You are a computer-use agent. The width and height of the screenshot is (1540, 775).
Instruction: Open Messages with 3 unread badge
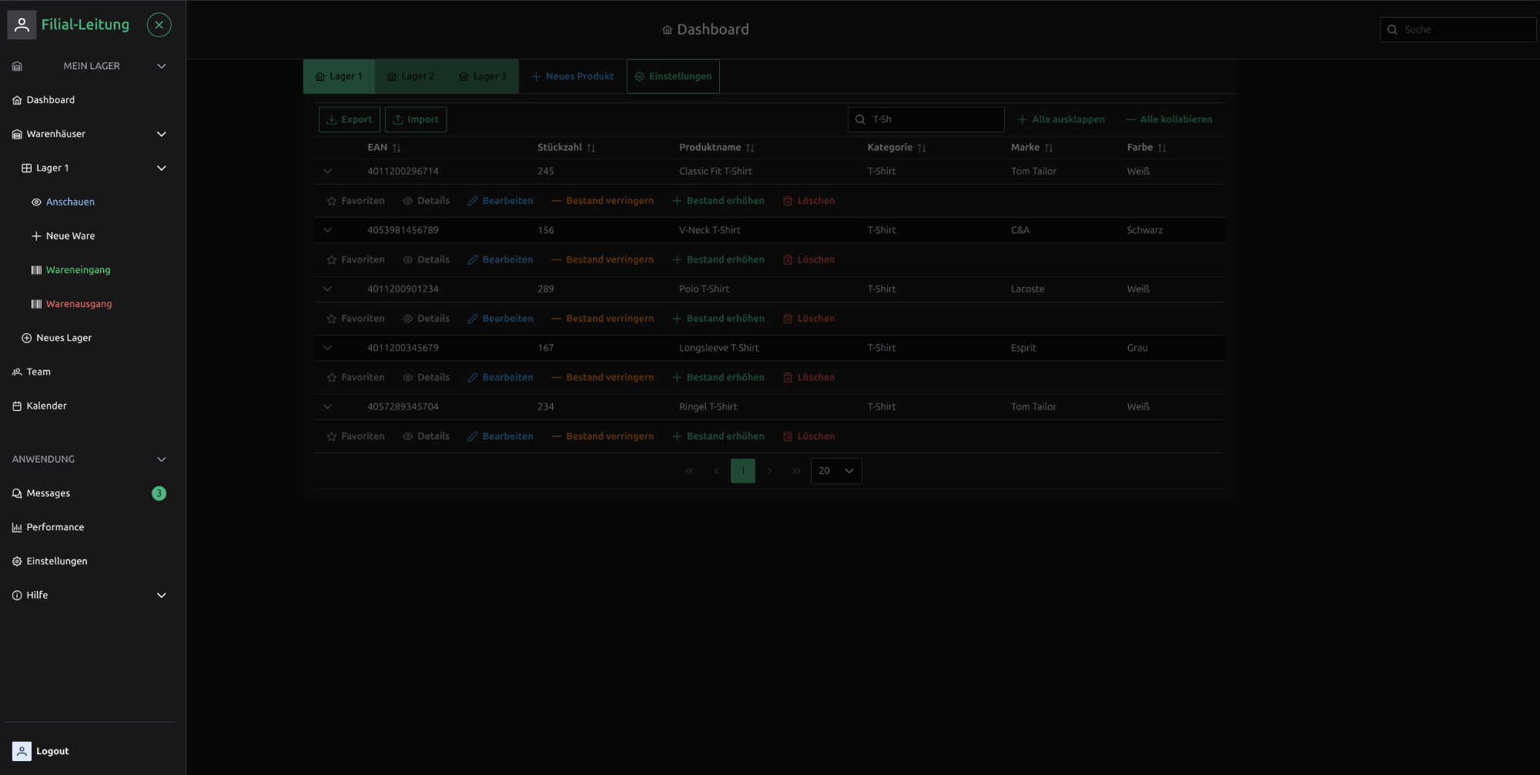tap(49, 493)
